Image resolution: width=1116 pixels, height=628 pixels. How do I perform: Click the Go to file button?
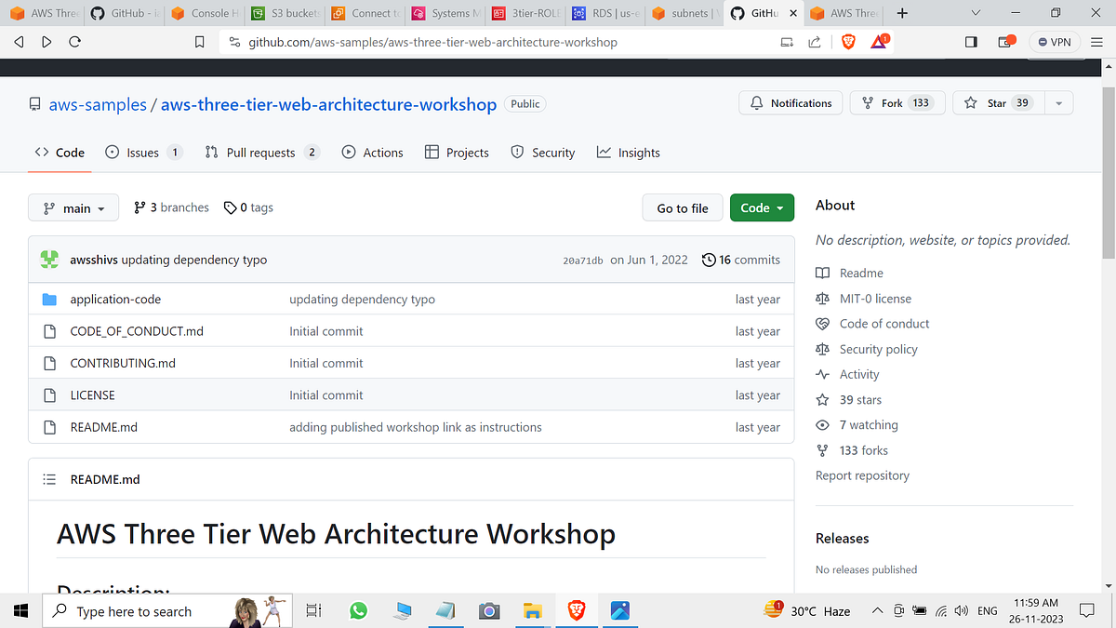click(x=682, y=207)
